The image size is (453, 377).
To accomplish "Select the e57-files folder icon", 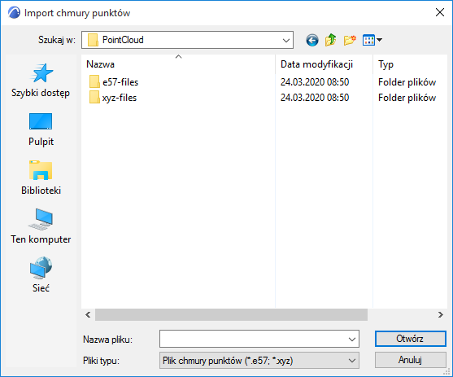I will [x=94, y=82].
